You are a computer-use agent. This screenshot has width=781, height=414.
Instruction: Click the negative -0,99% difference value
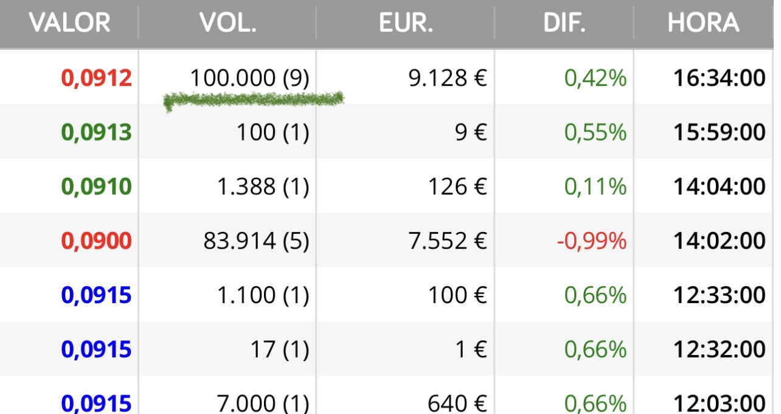click(591, 241)
